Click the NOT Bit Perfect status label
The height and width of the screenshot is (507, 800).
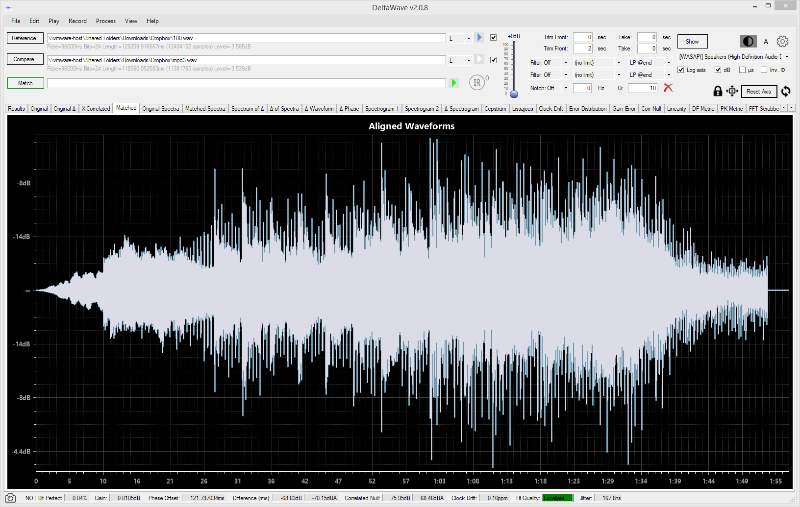[44, 498]
